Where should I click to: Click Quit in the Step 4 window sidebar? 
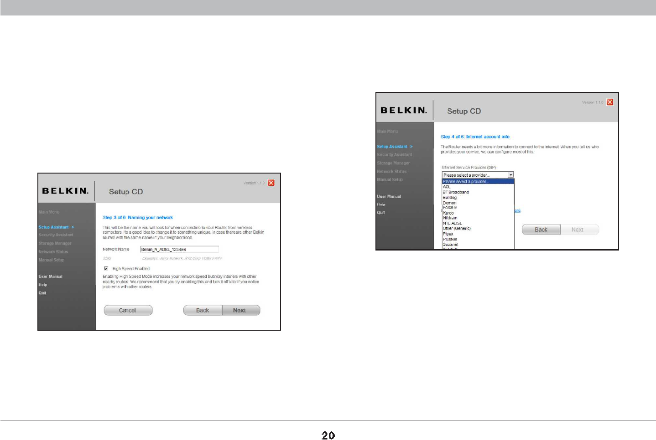[x=381, y=213]
